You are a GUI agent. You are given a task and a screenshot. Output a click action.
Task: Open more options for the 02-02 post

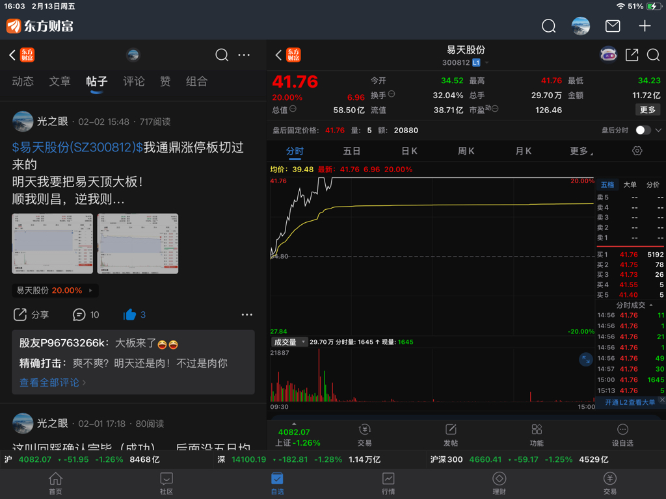246,314
